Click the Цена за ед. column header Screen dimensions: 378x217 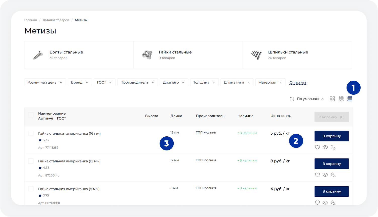[281, 116]
